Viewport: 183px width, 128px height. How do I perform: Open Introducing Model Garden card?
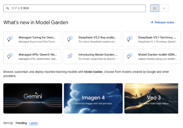[92, 56]
